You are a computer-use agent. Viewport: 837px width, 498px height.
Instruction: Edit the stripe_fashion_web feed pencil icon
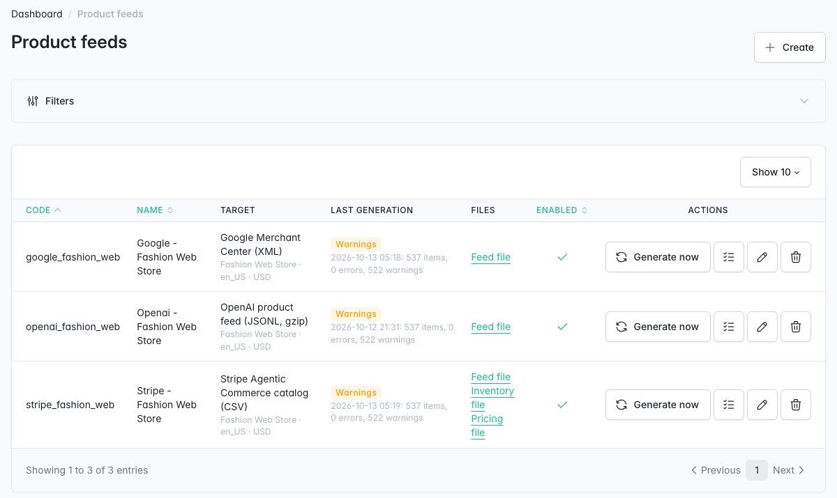click(x=762, y=405)
